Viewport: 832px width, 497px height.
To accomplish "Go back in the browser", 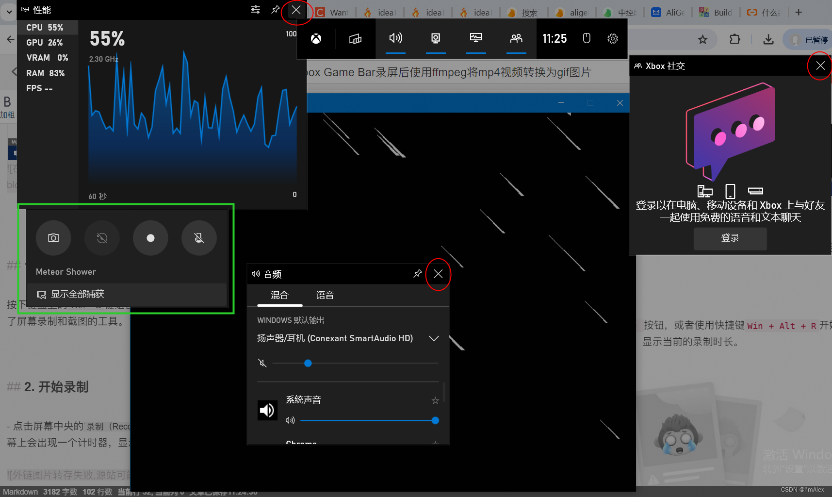I will [10, 39].
